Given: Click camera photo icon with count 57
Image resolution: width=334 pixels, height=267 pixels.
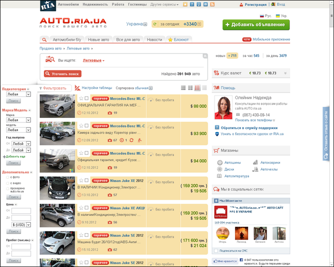Looking at the screenshot, I should [x=110, y=195].
